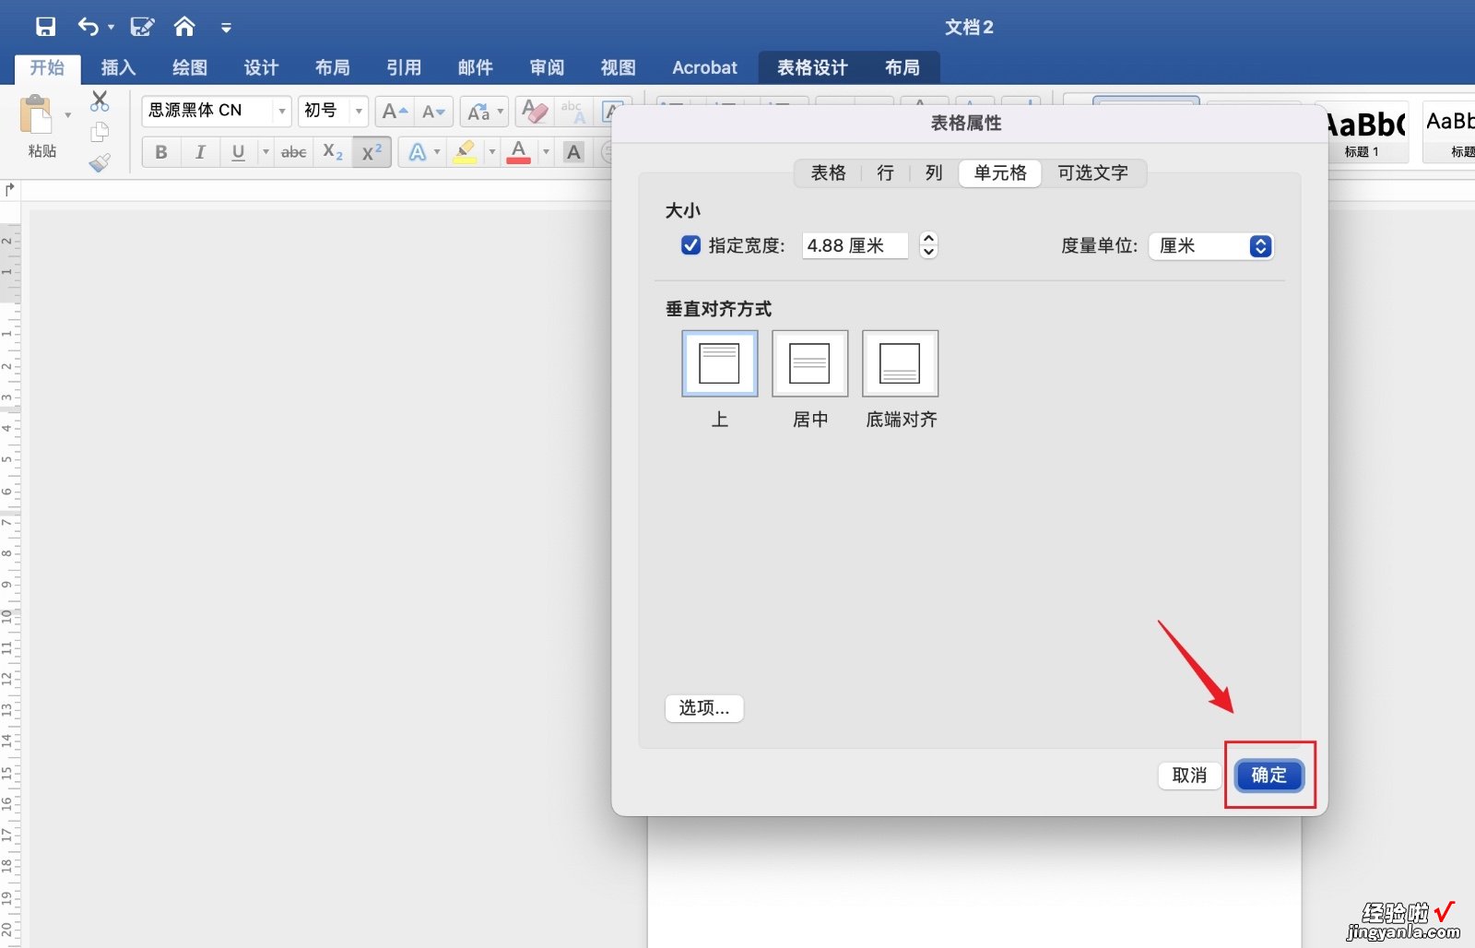This screenshot has height=948, width=1475.
Task: Click the Character Shading gray A icon
Action: coord(573,152)
